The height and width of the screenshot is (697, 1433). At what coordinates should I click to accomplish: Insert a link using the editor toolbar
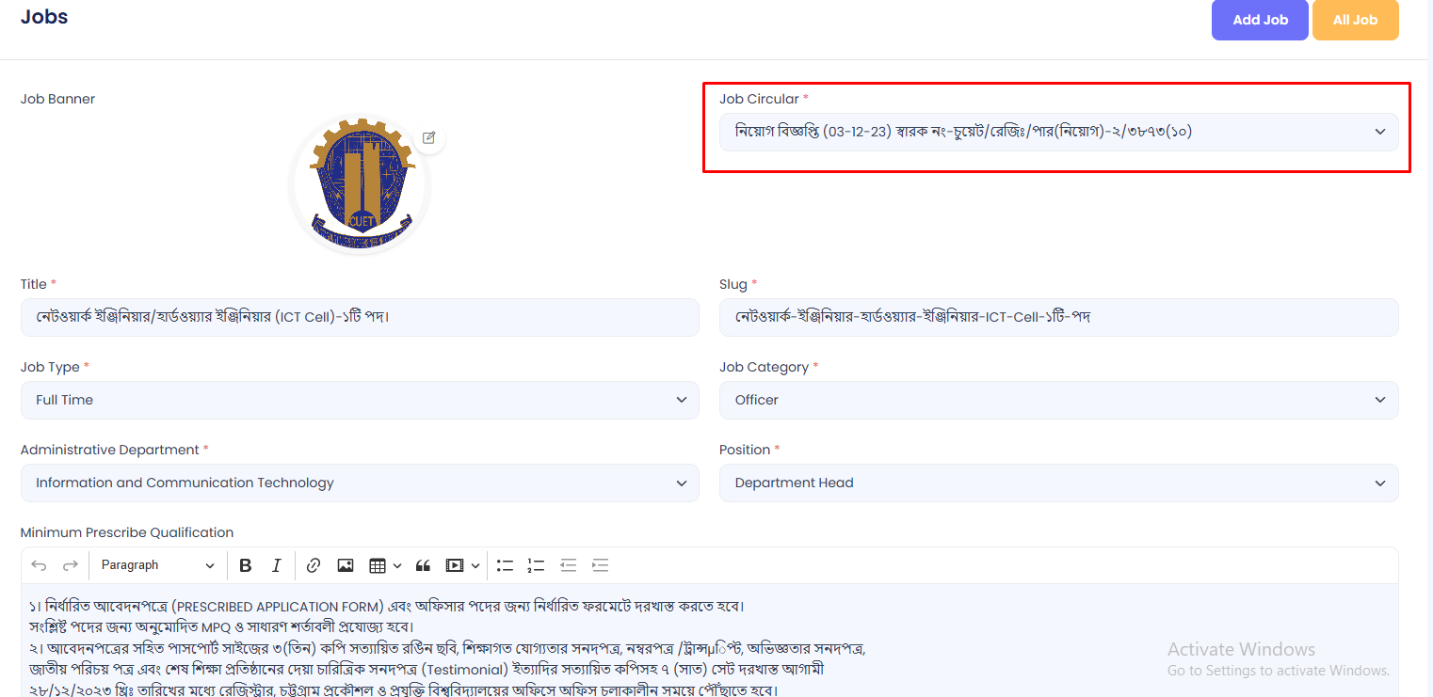point(314,565)
